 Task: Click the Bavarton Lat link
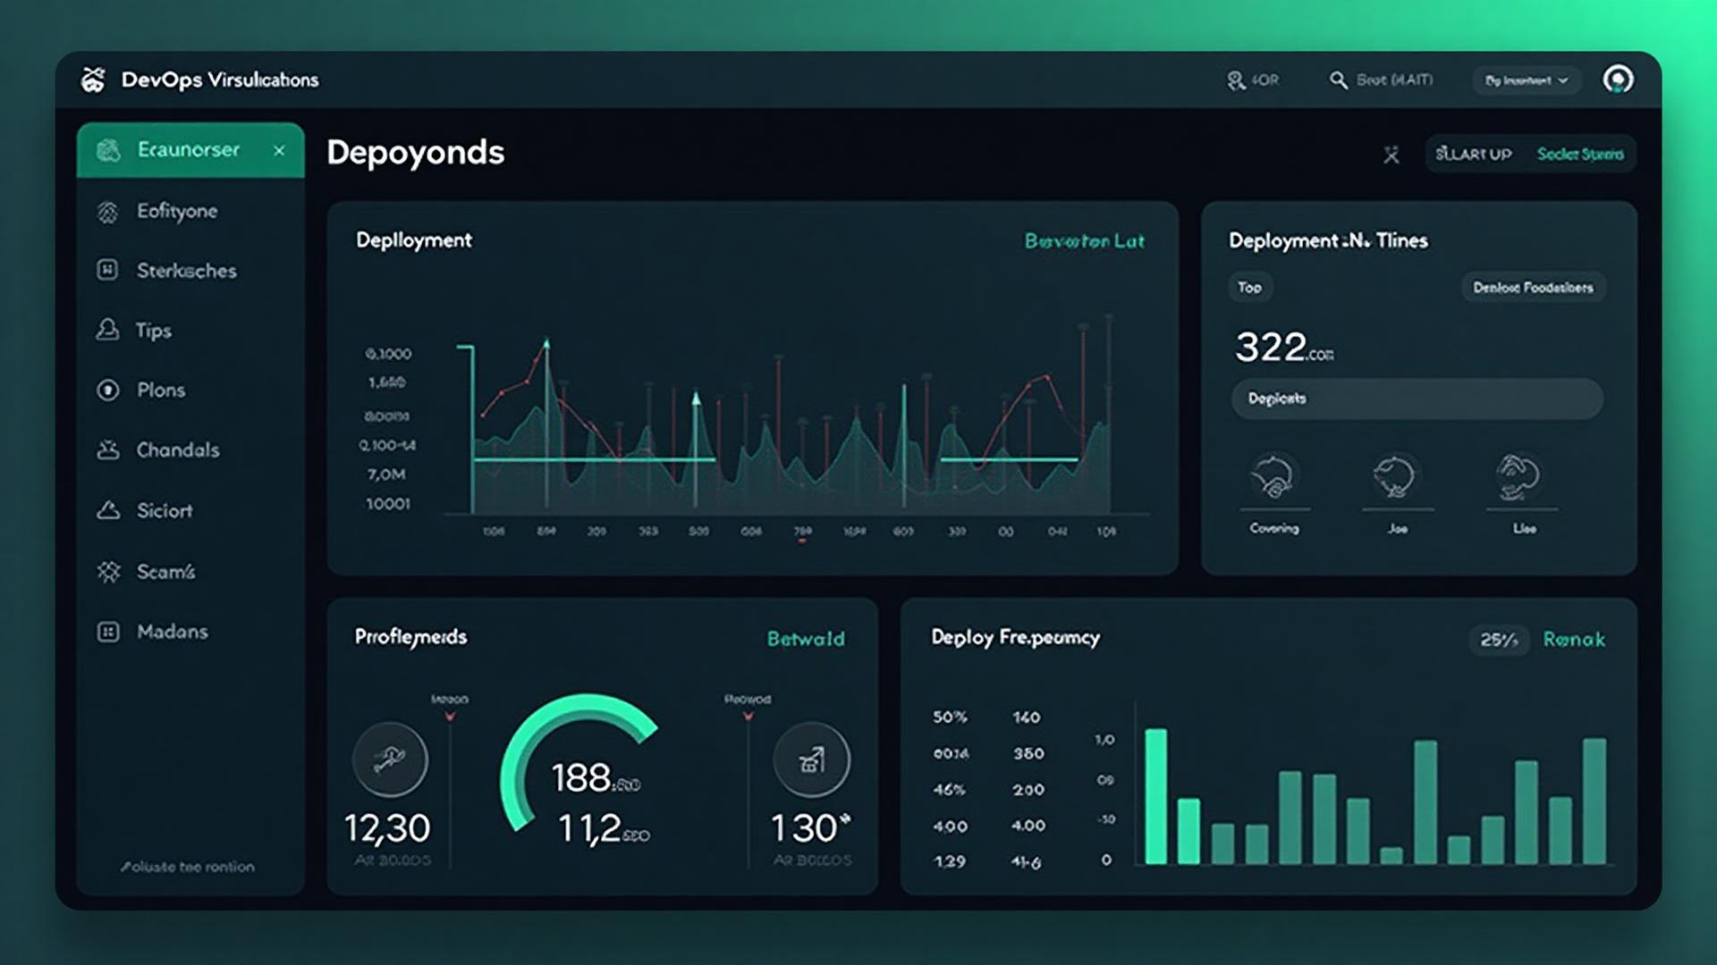(1084, 241)
